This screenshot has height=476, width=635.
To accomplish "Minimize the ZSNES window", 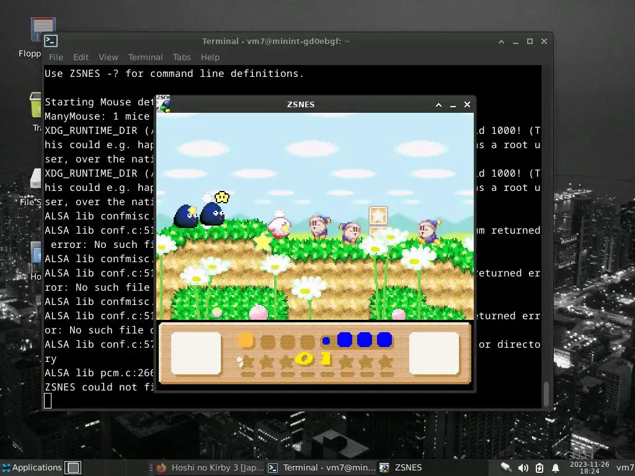I will [453, 105].
